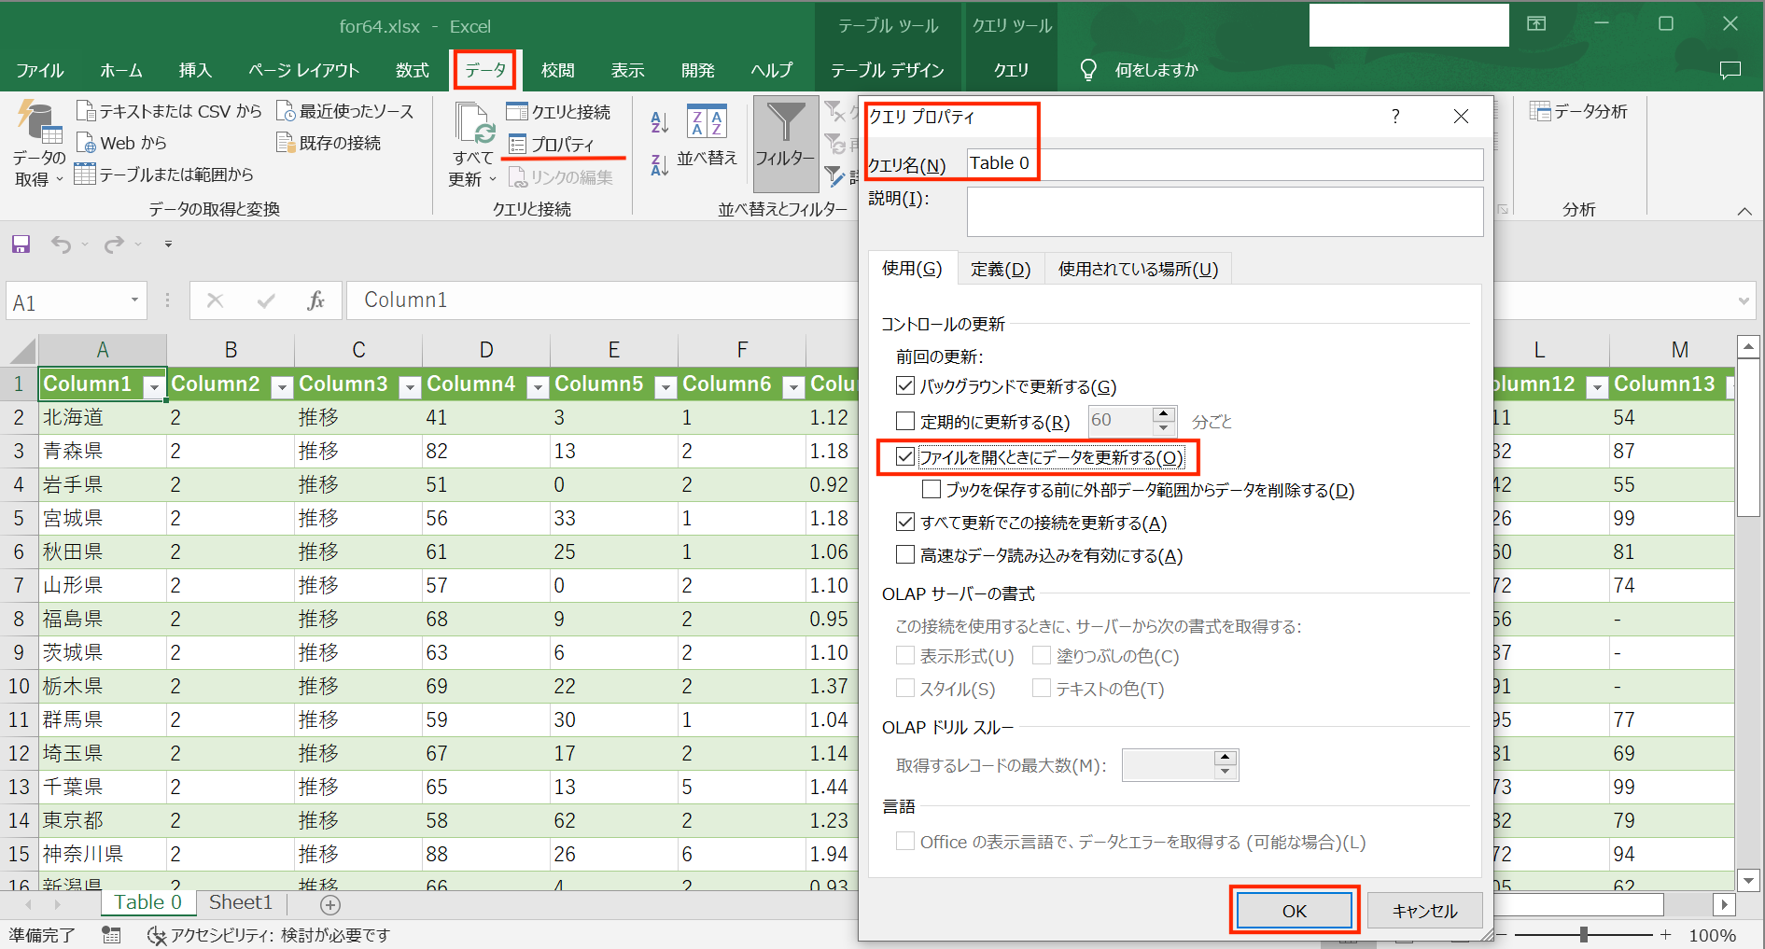Sort descending Z to A icon

tap(659, 165)
